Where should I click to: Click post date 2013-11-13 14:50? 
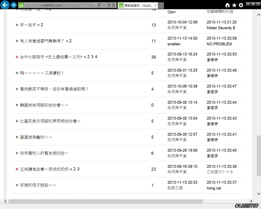[x=182, y=38]
